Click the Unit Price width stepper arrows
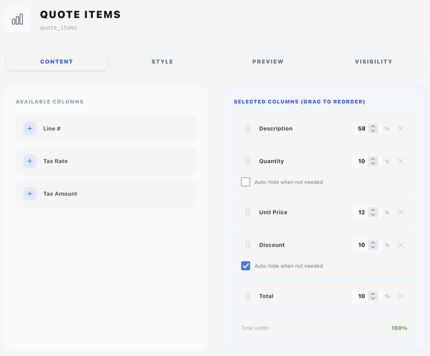The height and width of the screenshot is (356, 430). [373, 212]
